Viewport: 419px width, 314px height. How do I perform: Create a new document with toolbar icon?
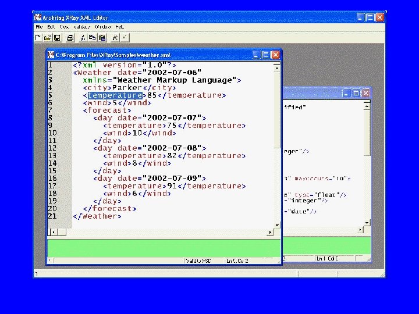coord(38,38)
